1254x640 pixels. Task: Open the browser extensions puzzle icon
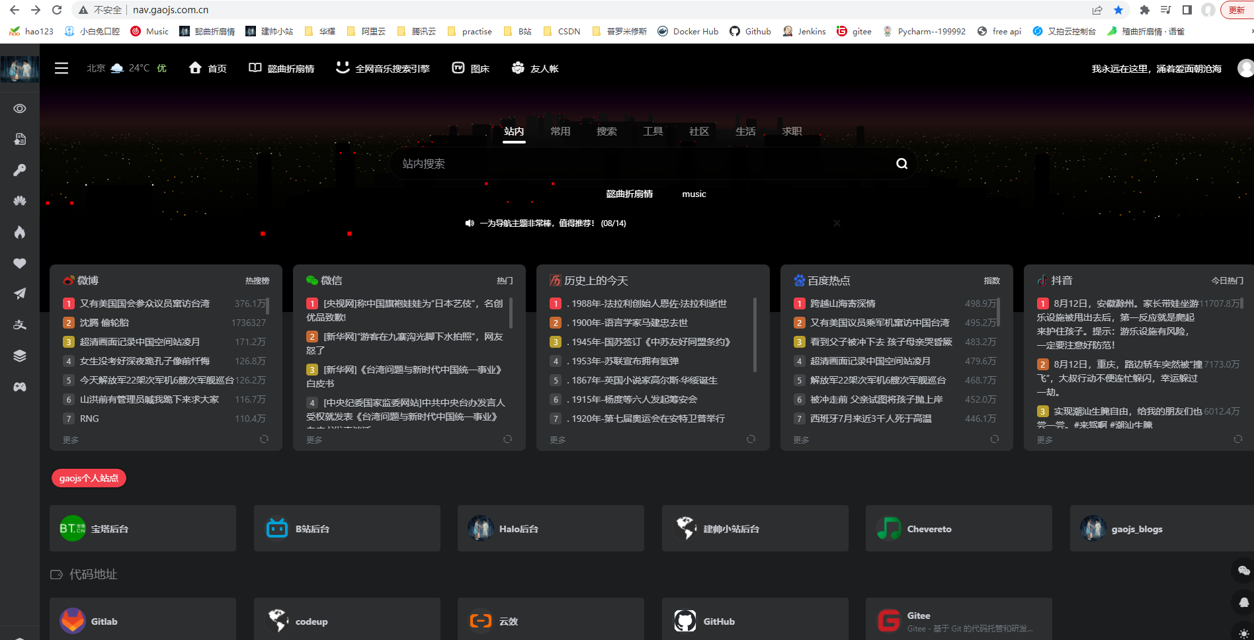point(1145,10)
